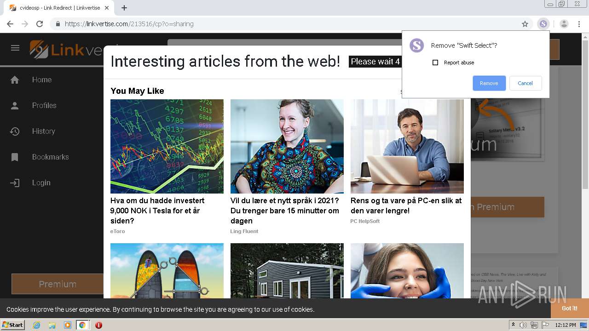Click the PC HelpSoft sponsor label
The width and height of the screenshot is (589, 331).
365,221
